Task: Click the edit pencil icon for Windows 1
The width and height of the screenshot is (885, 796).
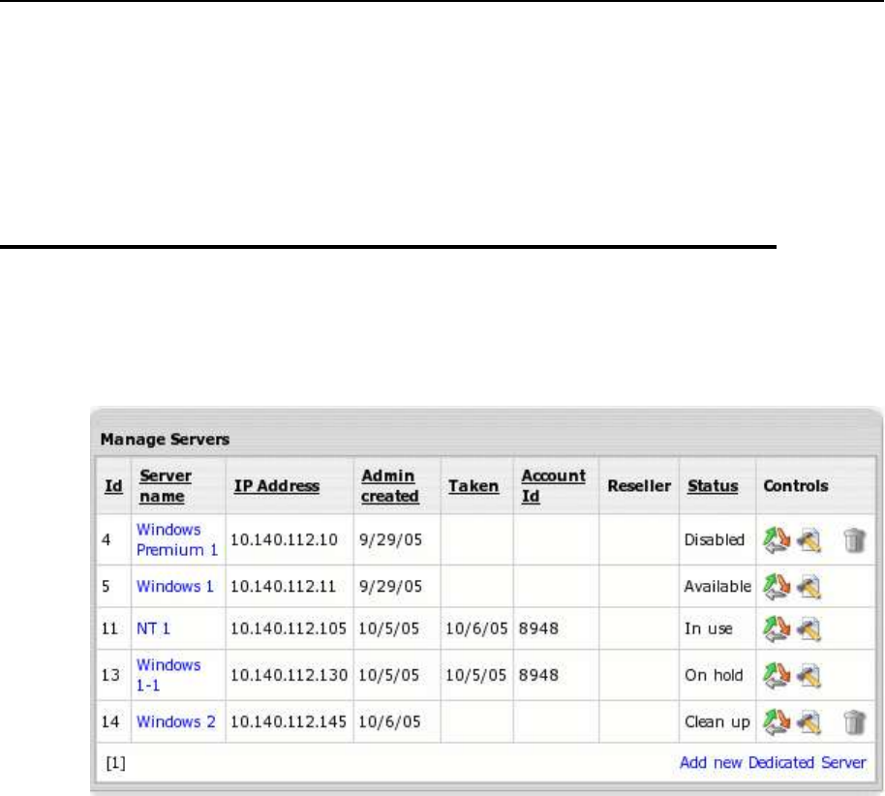Action: coord(809,587)
